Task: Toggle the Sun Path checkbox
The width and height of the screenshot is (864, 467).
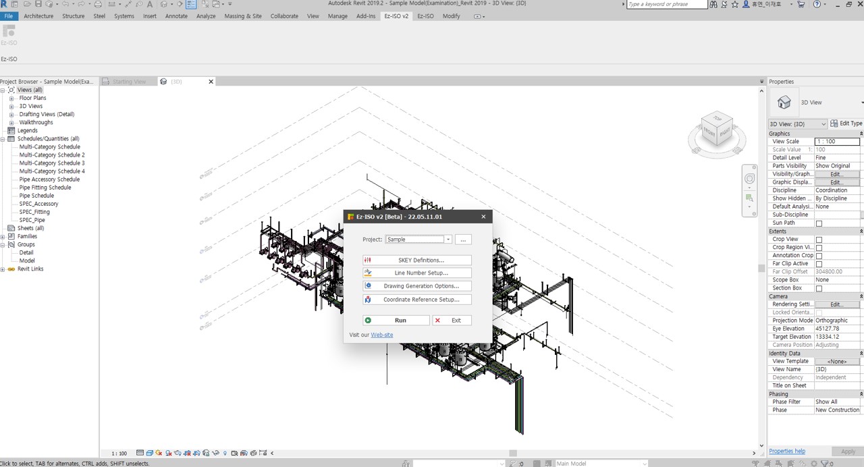Action: point(819,223)
